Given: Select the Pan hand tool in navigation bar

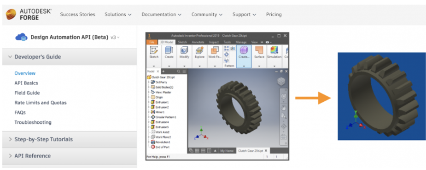Looking at the screenshot, I should [283, 108].
